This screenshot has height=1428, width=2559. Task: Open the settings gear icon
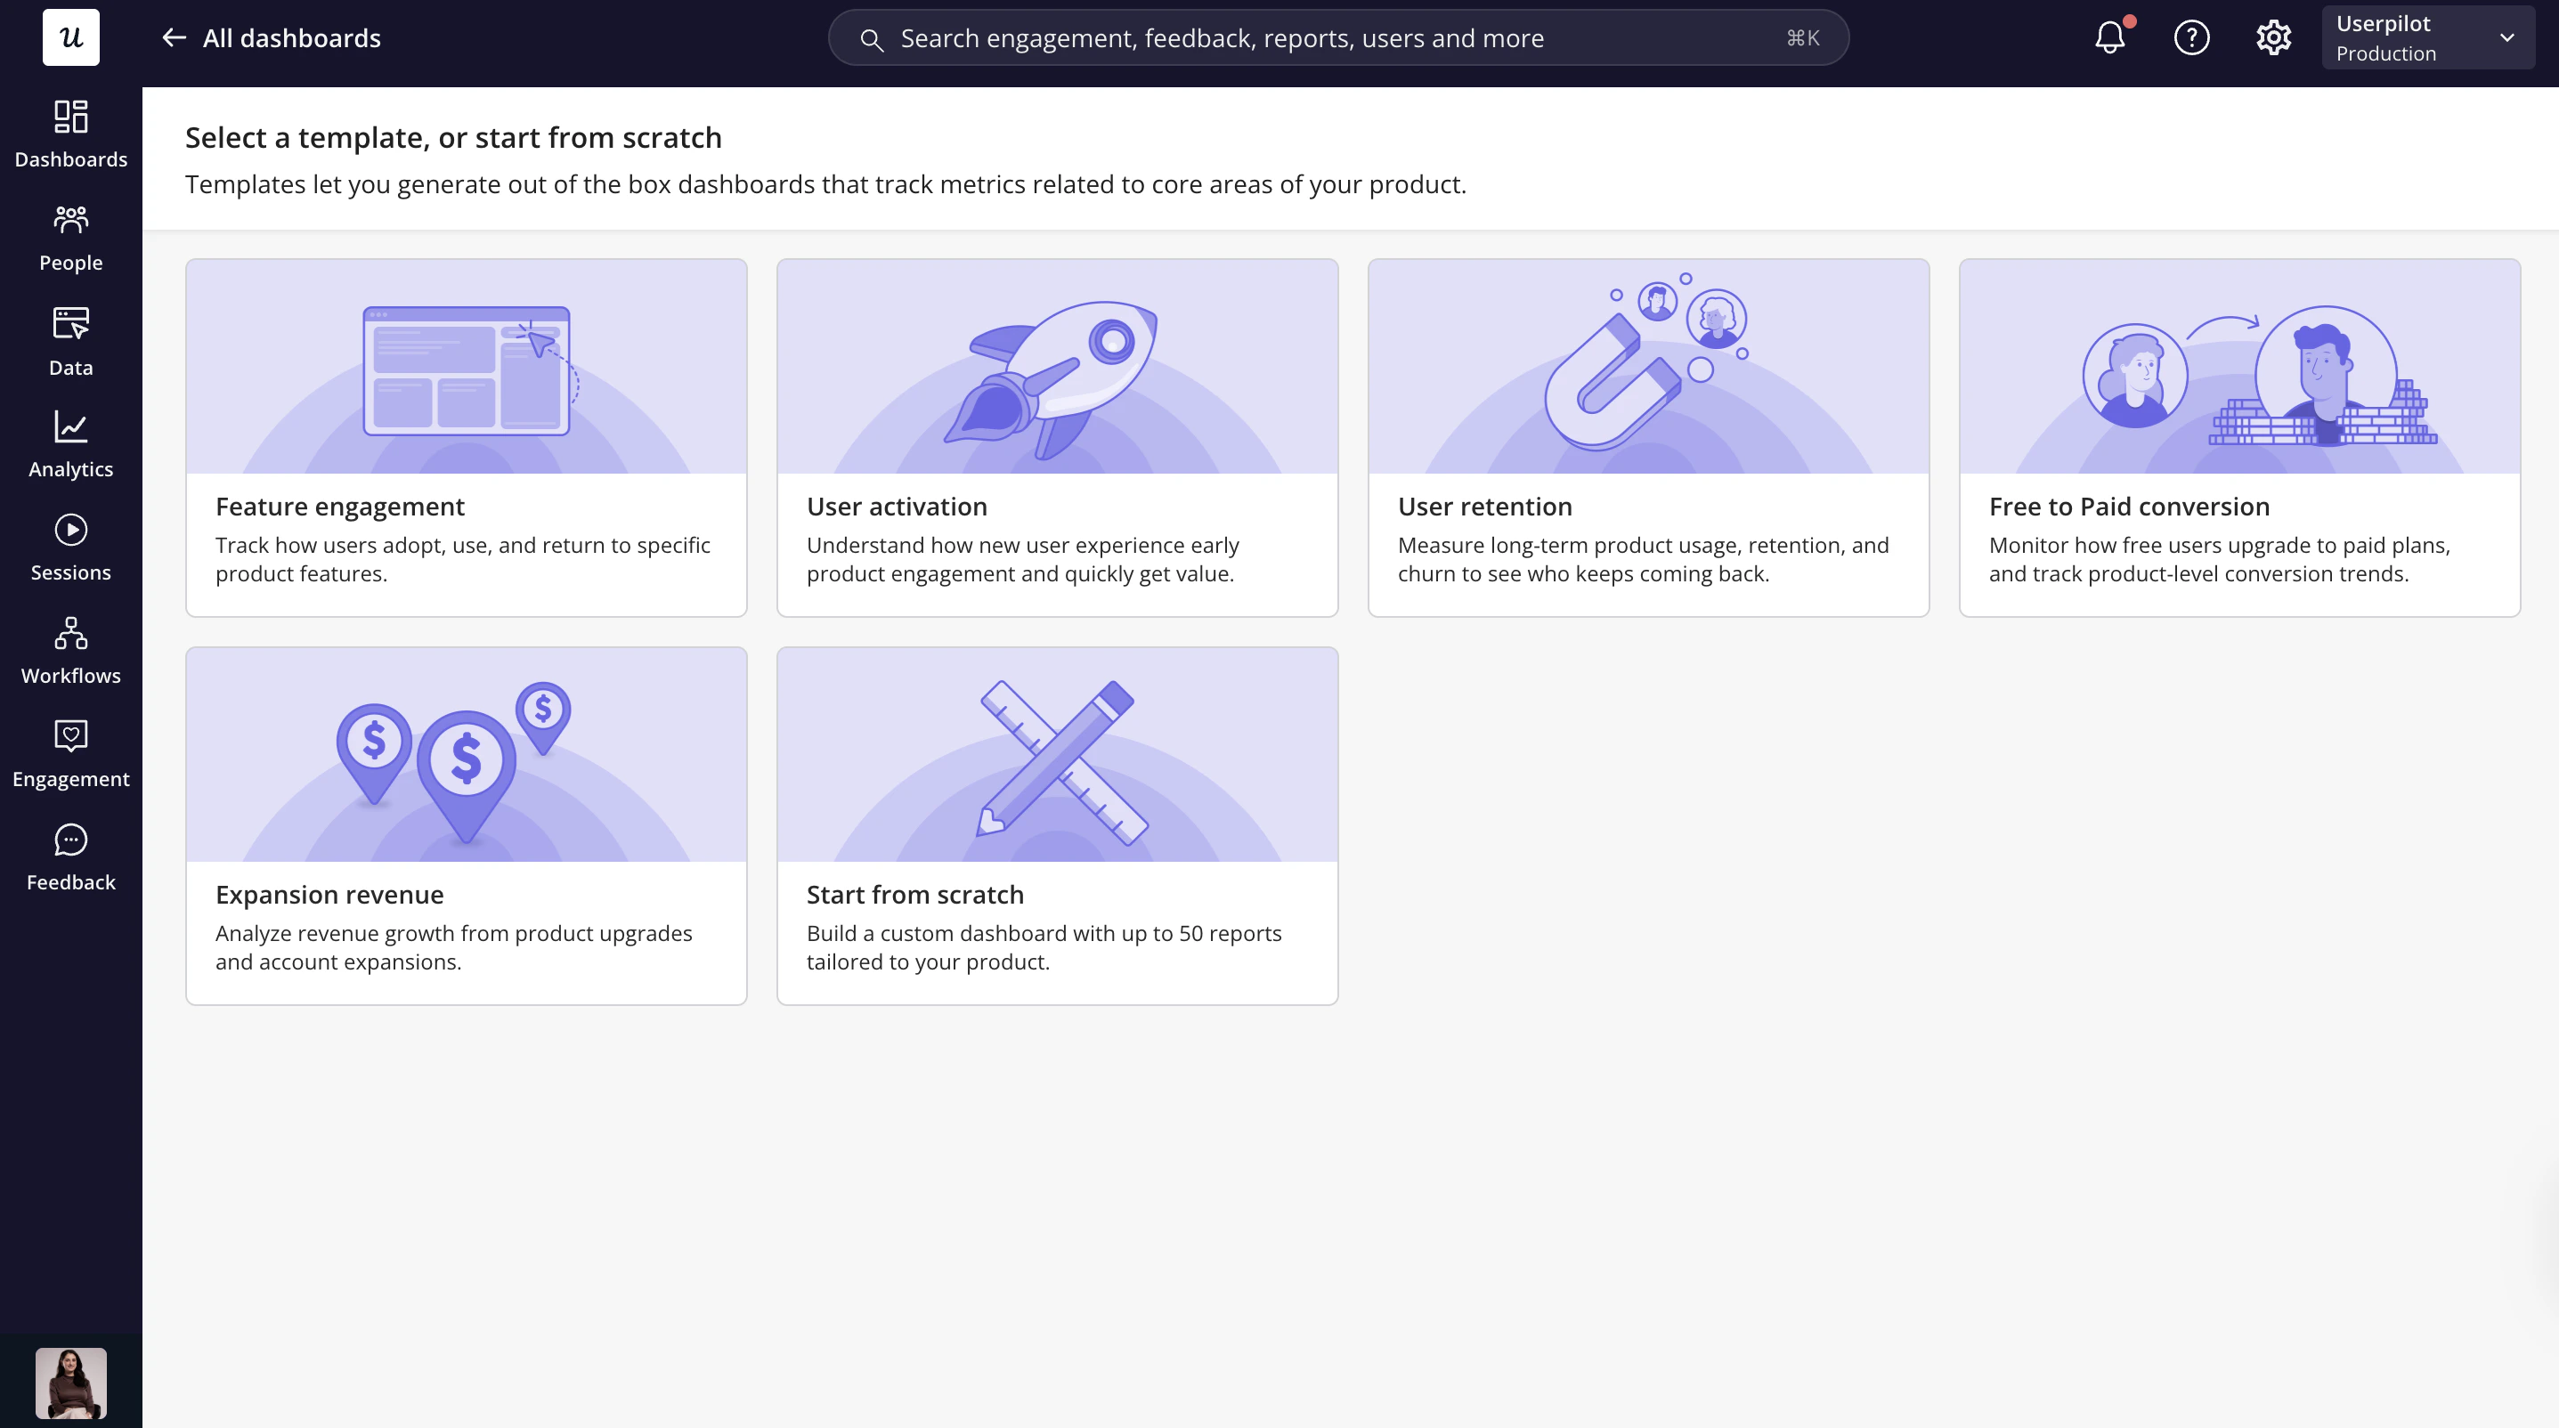pos(2273,37)
